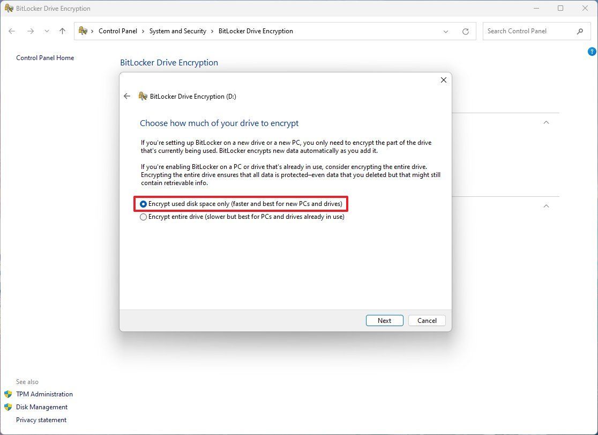Go back using the dialog's back arrow
The height and width of the screenshot is (435, 598).
[127, 96]
